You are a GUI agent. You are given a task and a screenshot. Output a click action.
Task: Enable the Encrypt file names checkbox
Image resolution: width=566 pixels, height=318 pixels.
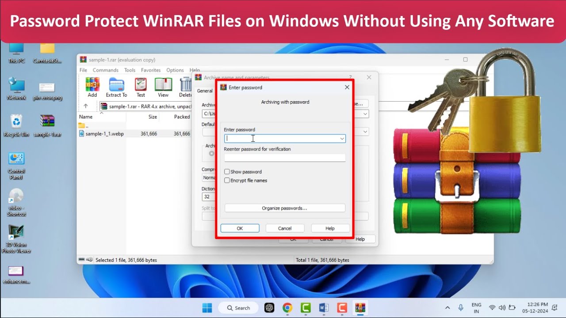coord(227,181)
